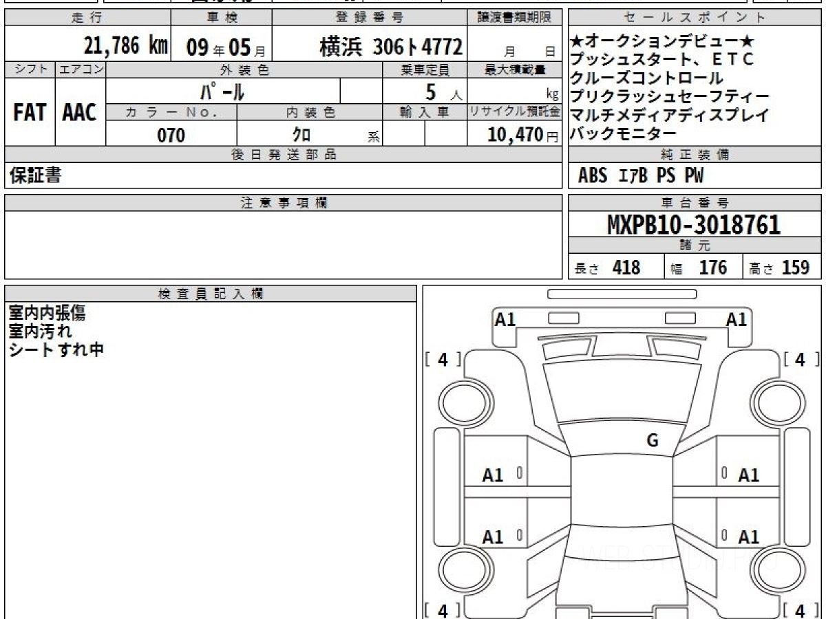Click the 検査員記入欄 section header
This screenshot has width=826, height=619.
[x=211, y=294]
